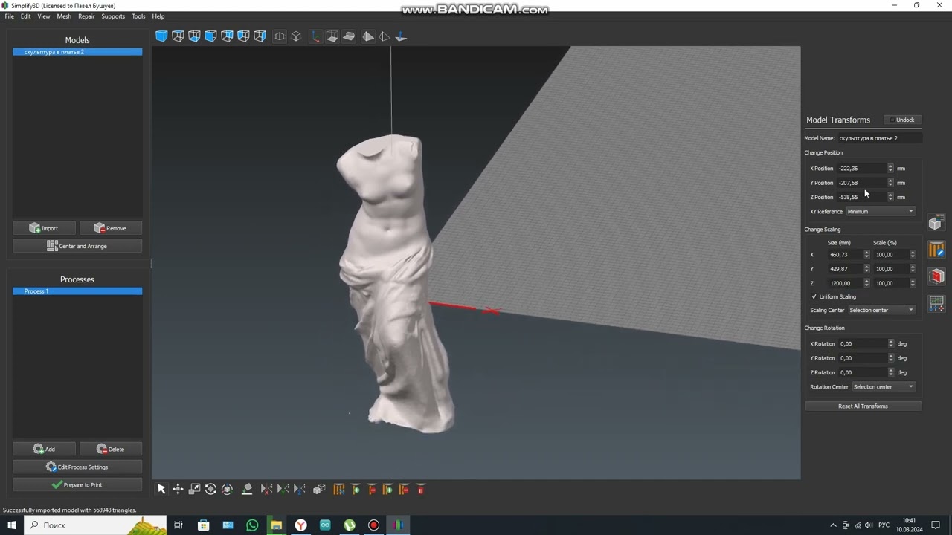Image resolution: width=952 pixels, height=535 pixels.
Task: Click Reset All Transforms button
Action: [863, 406]
